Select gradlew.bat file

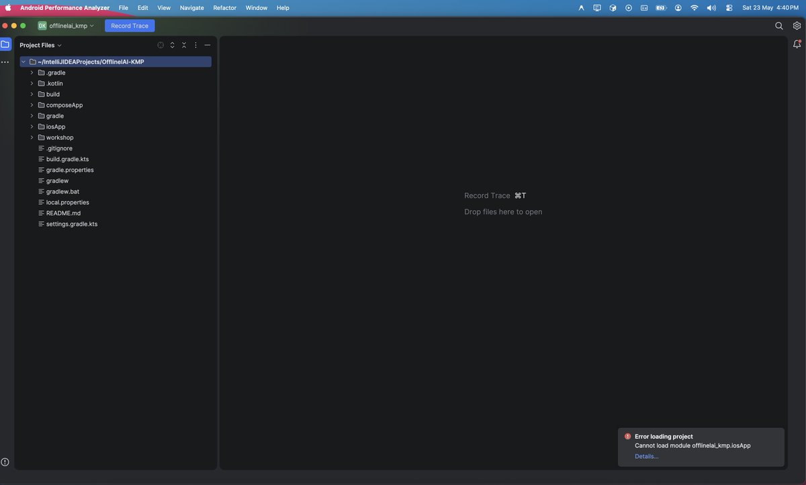62,191
